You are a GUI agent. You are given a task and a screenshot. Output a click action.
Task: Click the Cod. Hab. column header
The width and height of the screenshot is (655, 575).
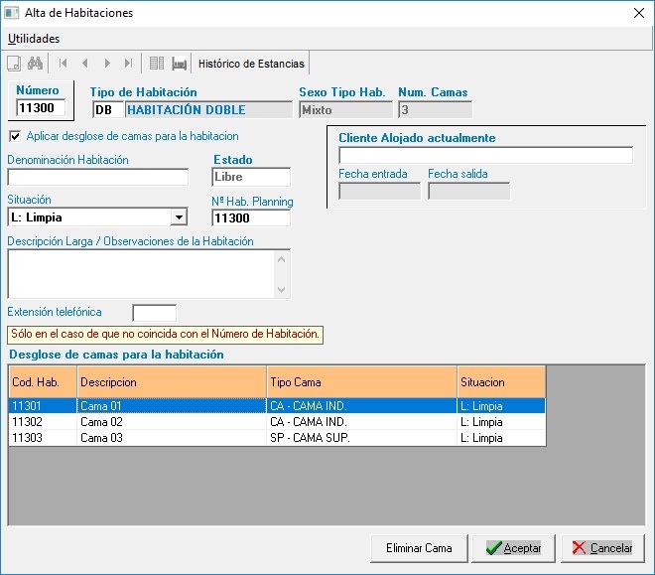(43, 382)
